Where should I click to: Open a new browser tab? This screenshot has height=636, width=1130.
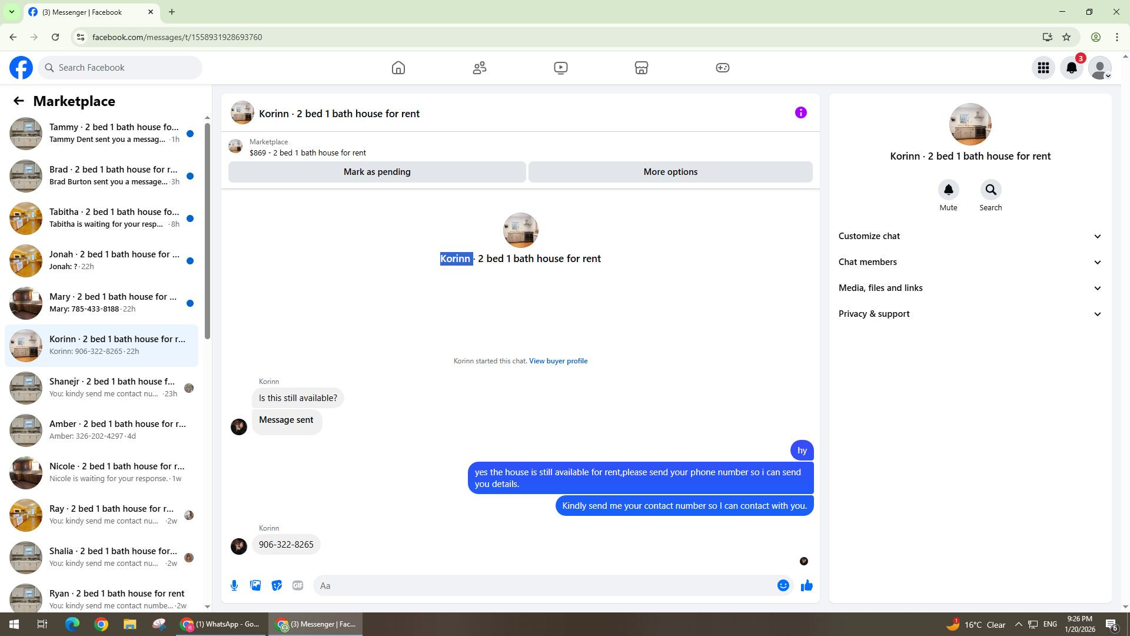tap(172, 12)
